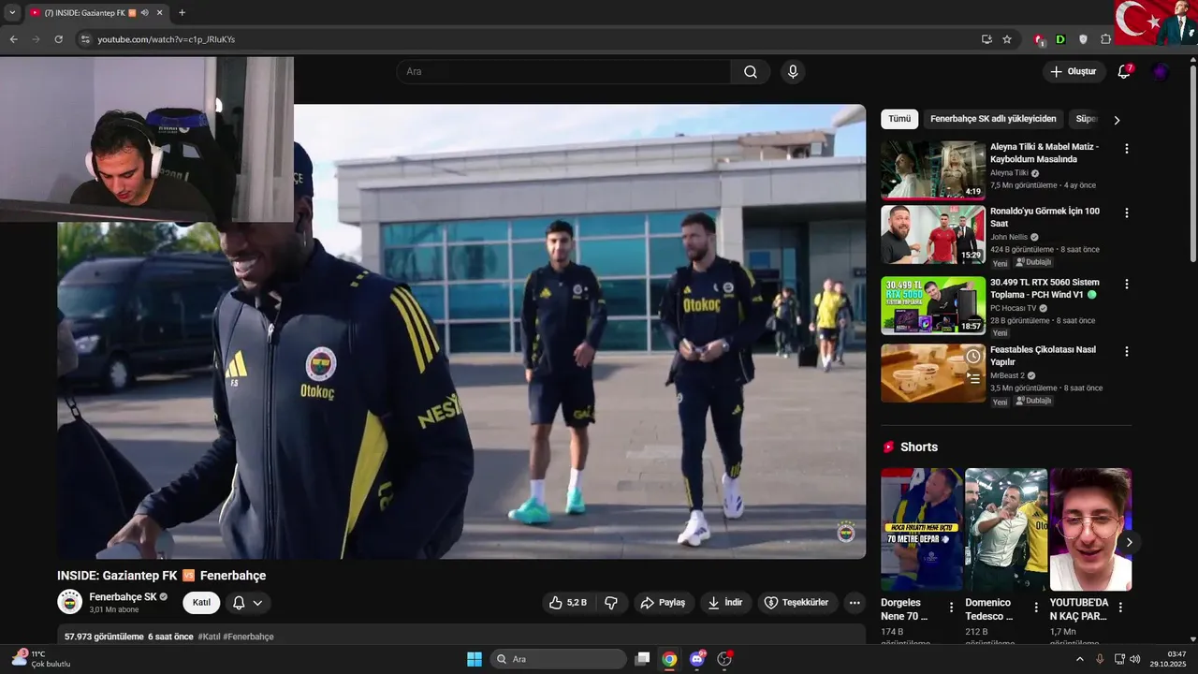This screenshot has height=674, width=1198.
Task: Open the shield extension icon
Action: pyautogui.click(x=1083, y=39)
